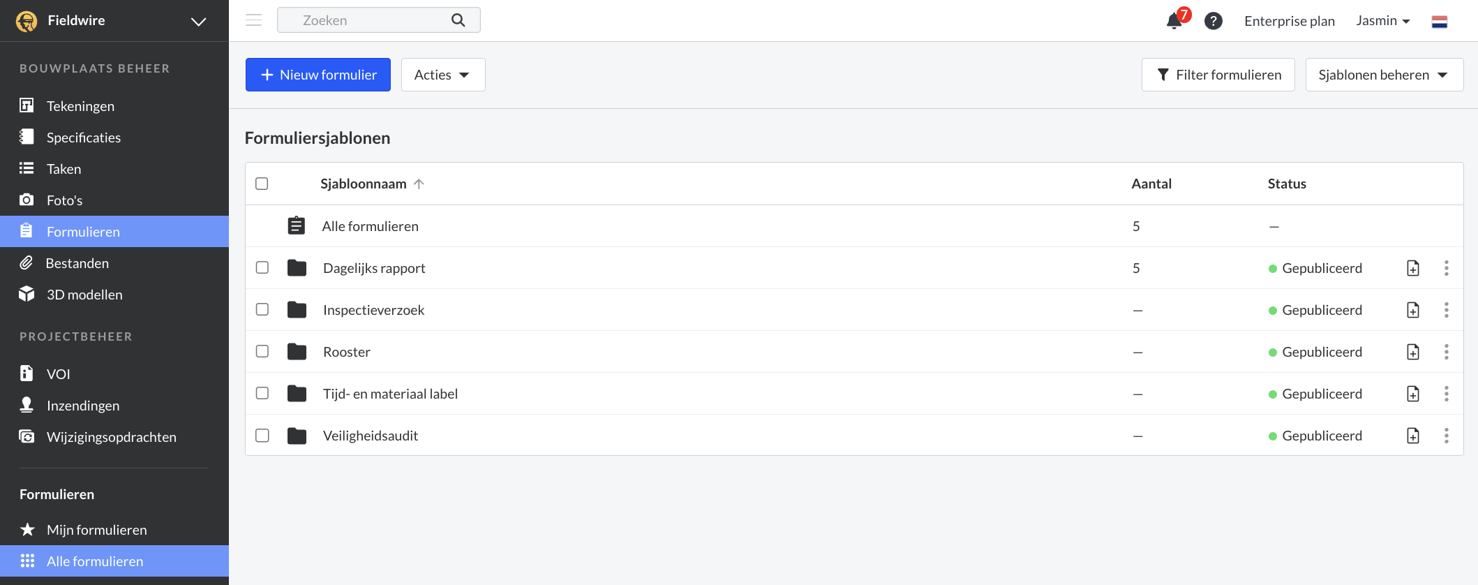The image size is (1478, 585).
Task: Click the hamburger menu icon beside search
Action: (254, 20)
